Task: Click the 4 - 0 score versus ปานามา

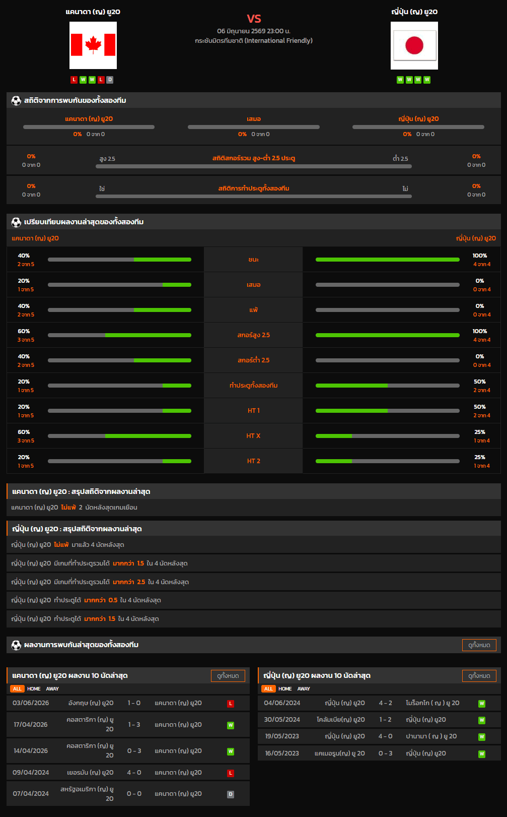Action: coord(385,736)
